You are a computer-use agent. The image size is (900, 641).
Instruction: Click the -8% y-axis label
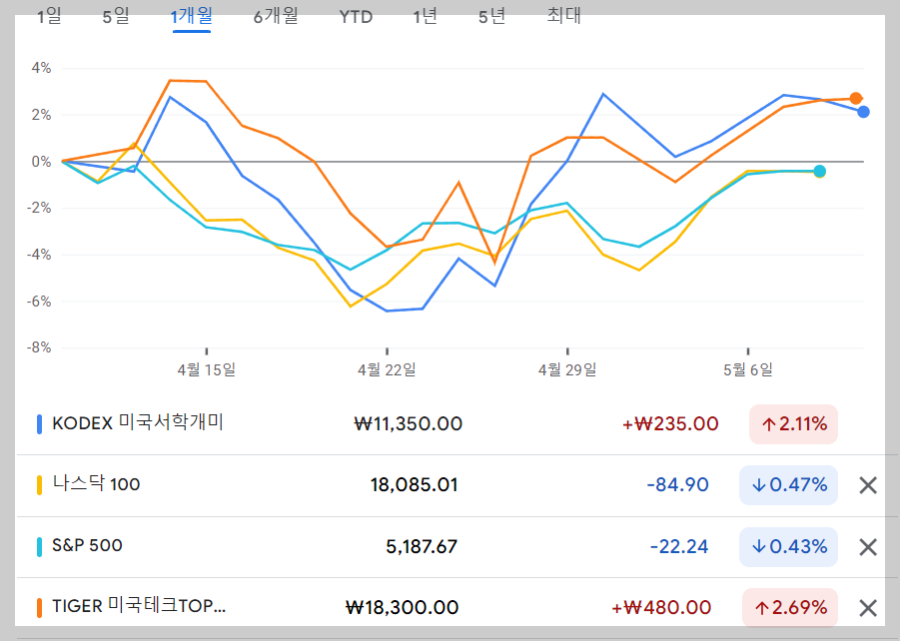pyautogui.click(x=39, y=347)
